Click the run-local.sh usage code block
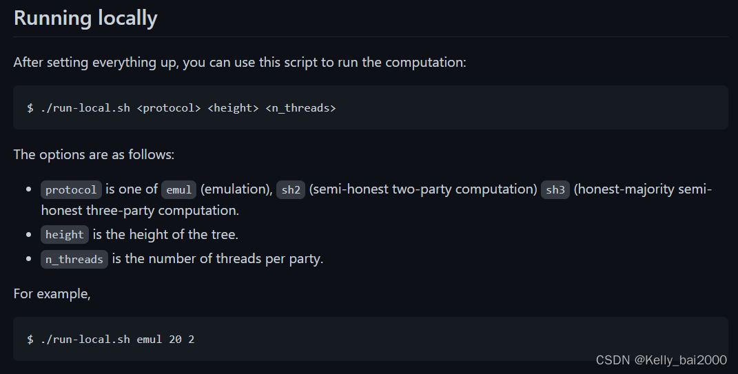The width and height of the screenshot is (738, 374). click(371, 107)
